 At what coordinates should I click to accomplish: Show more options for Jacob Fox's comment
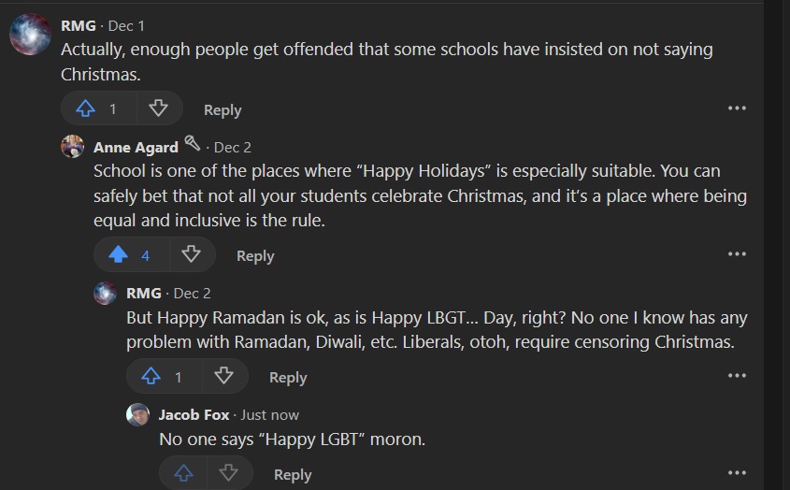[x=737, y=473]
